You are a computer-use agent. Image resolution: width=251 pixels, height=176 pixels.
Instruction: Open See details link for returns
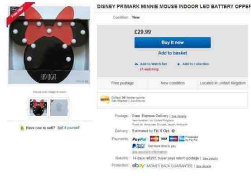[210, 158]
